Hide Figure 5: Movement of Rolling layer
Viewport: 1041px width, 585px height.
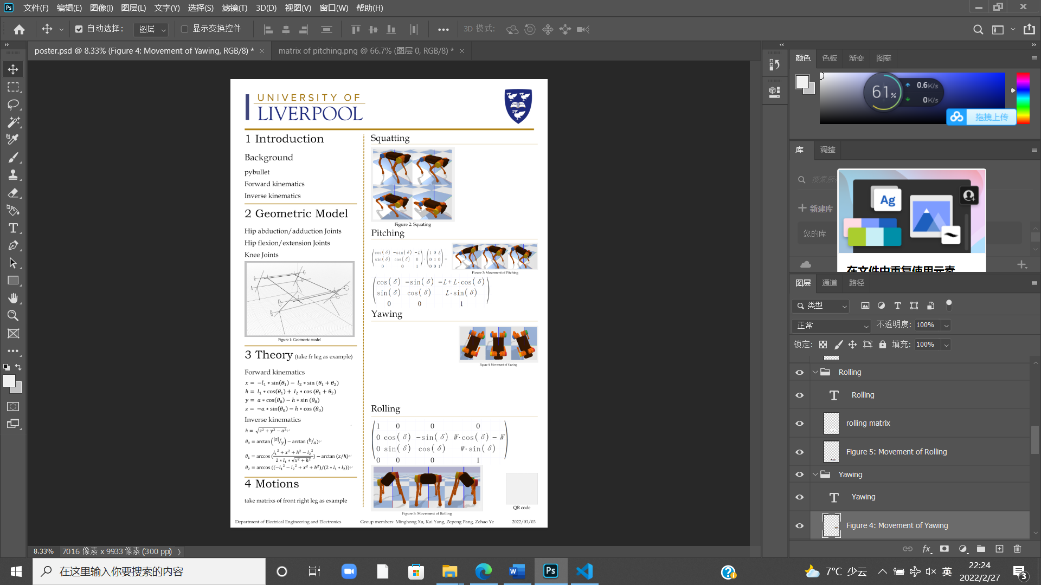(x=799, y=452)
